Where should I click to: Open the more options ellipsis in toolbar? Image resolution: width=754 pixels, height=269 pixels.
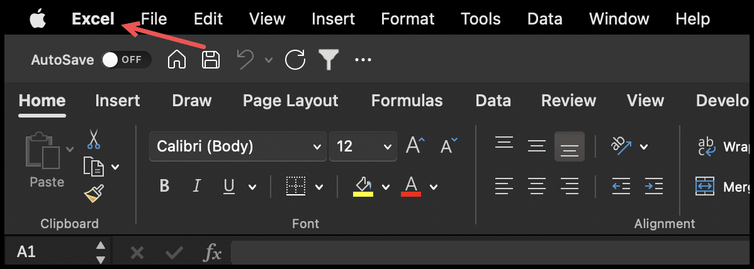pyautogui.click(x=363, y=60)
